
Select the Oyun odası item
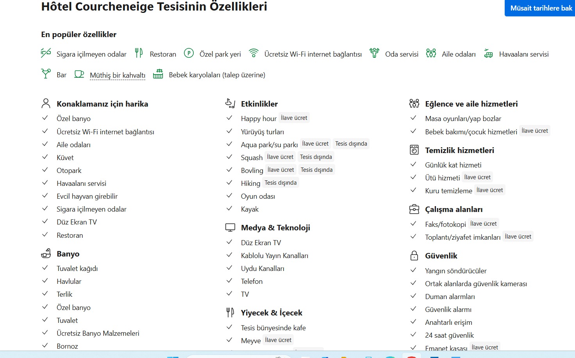(x=258, y=196)
